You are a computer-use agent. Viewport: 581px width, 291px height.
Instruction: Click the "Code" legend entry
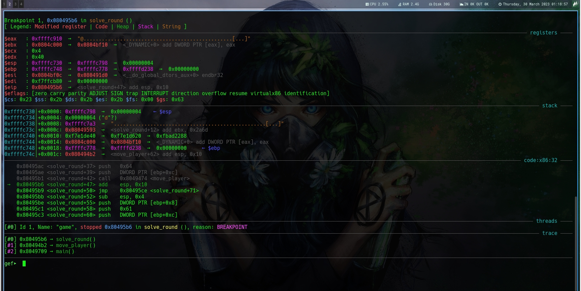[102, 26]
